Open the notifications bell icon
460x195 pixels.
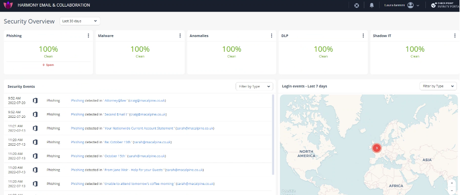coord(371,5)
